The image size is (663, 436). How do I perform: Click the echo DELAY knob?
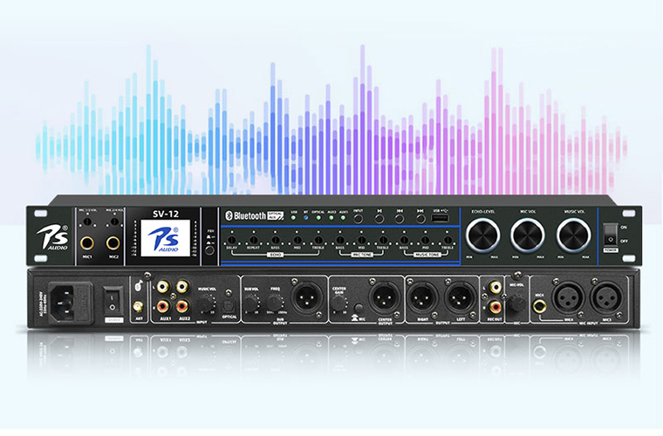point(232,239)
